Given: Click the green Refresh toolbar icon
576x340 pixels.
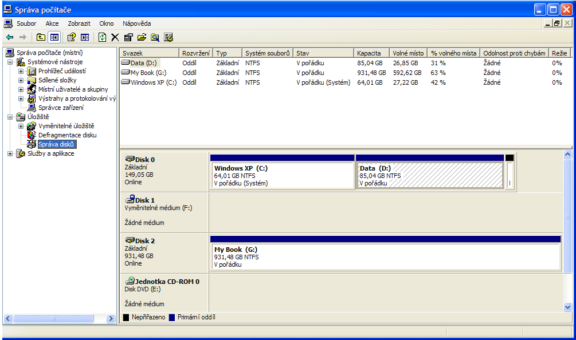Looking at the screenshot, I should click(102, 37).
